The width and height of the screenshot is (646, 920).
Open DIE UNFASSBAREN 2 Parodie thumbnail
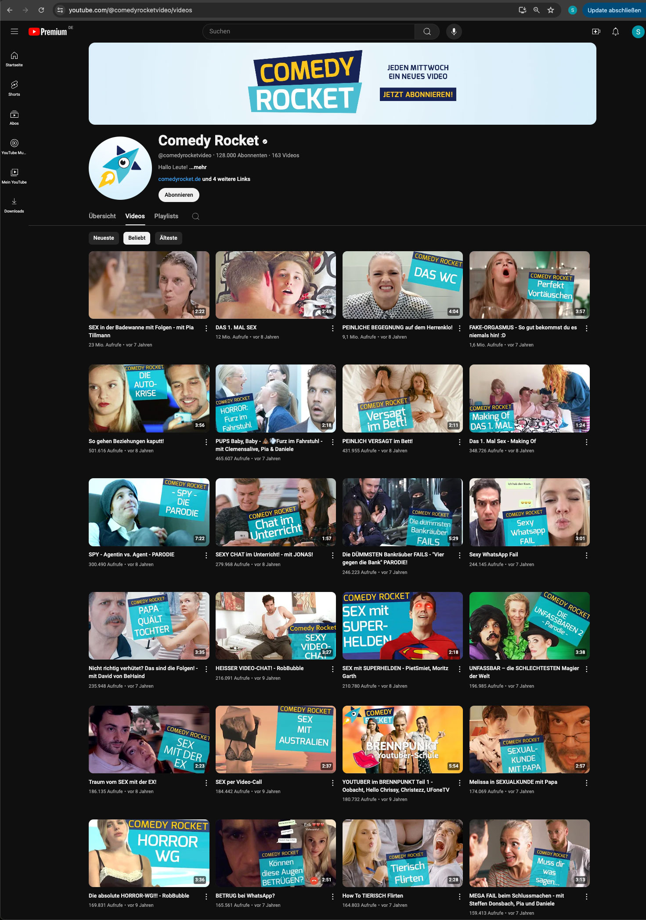pos(529,626)
